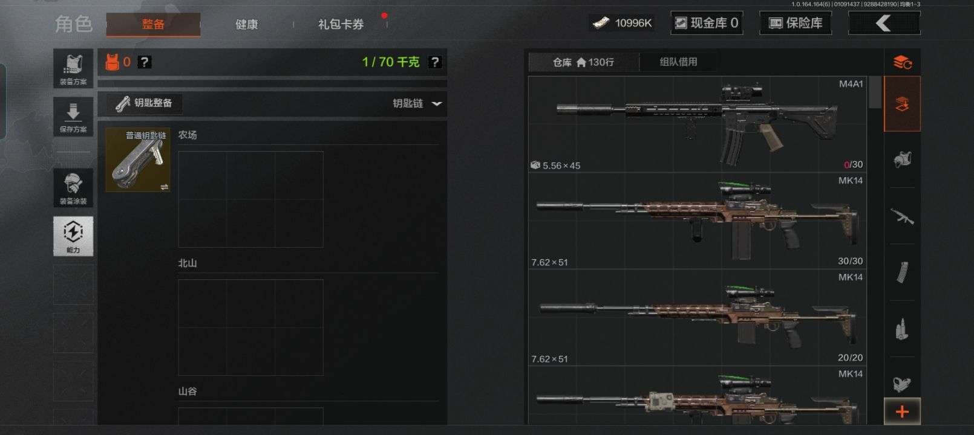Filter warehouse by ammo bullets icon
Image resolution: width=974 pixels, height=435 pixels.
click(x=902, y=328)
